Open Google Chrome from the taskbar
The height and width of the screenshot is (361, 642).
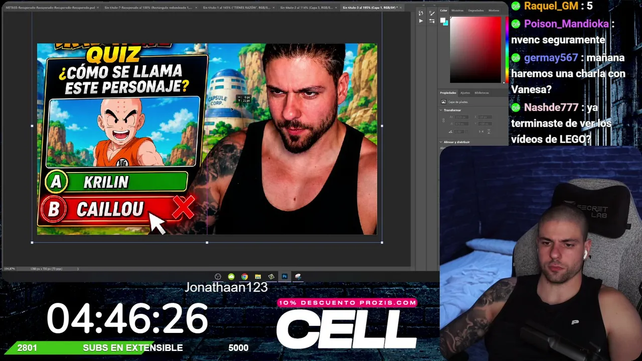click(x=244, y=277)
